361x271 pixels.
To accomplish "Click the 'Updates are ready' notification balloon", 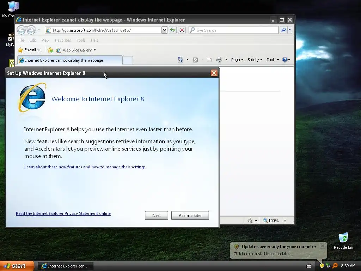I will coord(279,250).
